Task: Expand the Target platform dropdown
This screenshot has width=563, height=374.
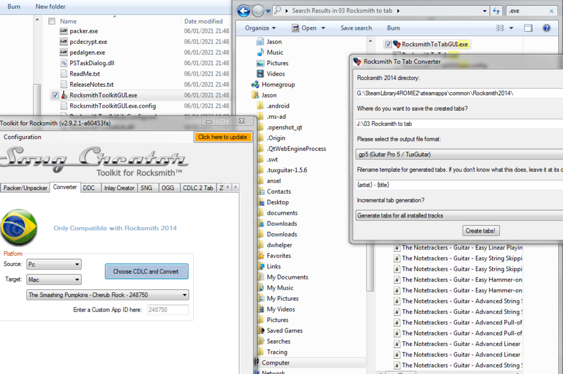Action: [x=54, y=279]
